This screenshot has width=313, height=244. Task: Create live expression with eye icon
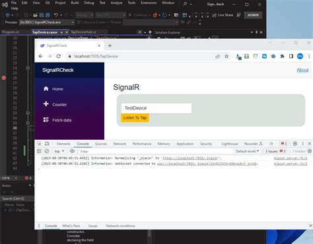pos(72,151)
